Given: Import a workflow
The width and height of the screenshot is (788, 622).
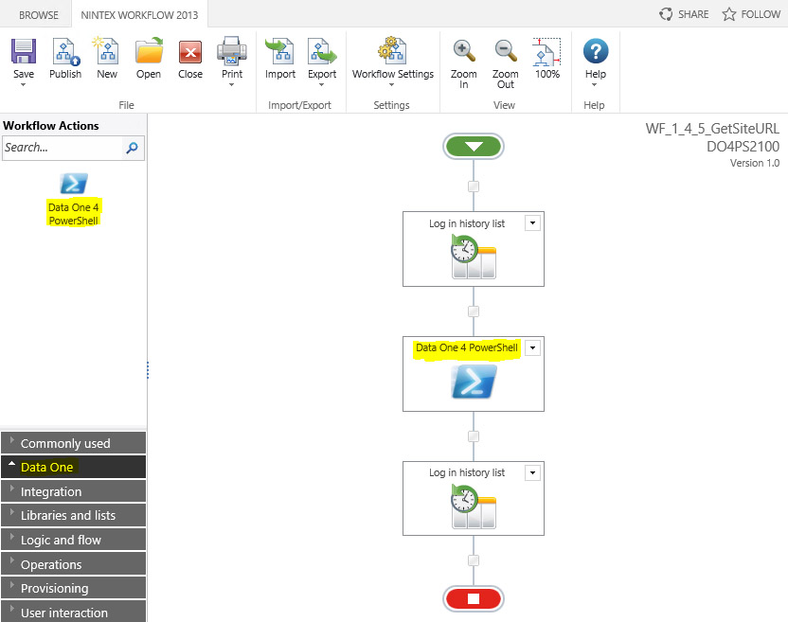Looking at the screenshot, I should tap(279, 55).
